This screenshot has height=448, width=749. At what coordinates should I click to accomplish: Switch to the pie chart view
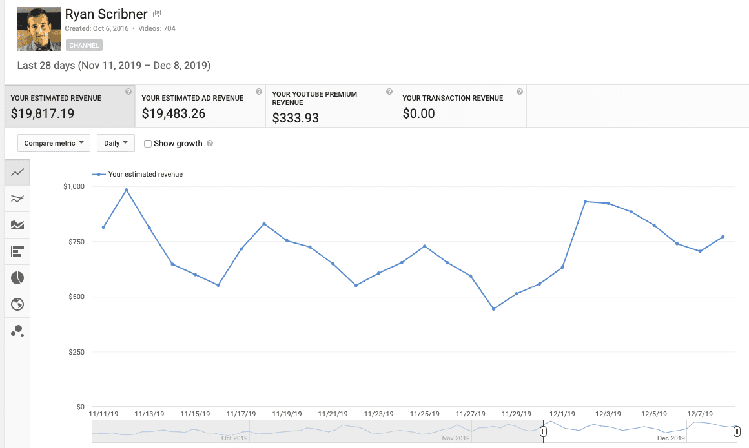point(17,278)
